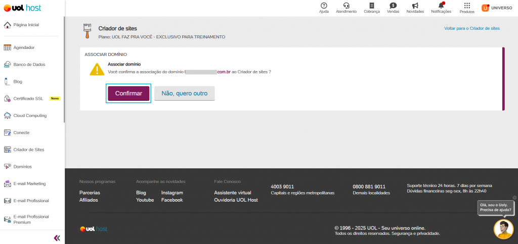Click the 0800 881 9011 phone number
Image resolution: width=518 pixels, height=244 pixels.
pos(369,187)
